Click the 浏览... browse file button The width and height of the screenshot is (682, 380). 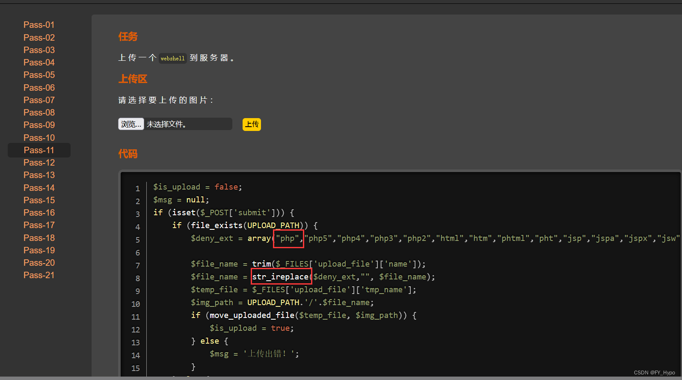tap(131, 124)
